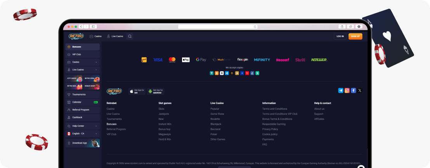Open the search magnifier icon
Image resolution: width=430 pixels, height=168 pixels.
[x=130, y=36]
